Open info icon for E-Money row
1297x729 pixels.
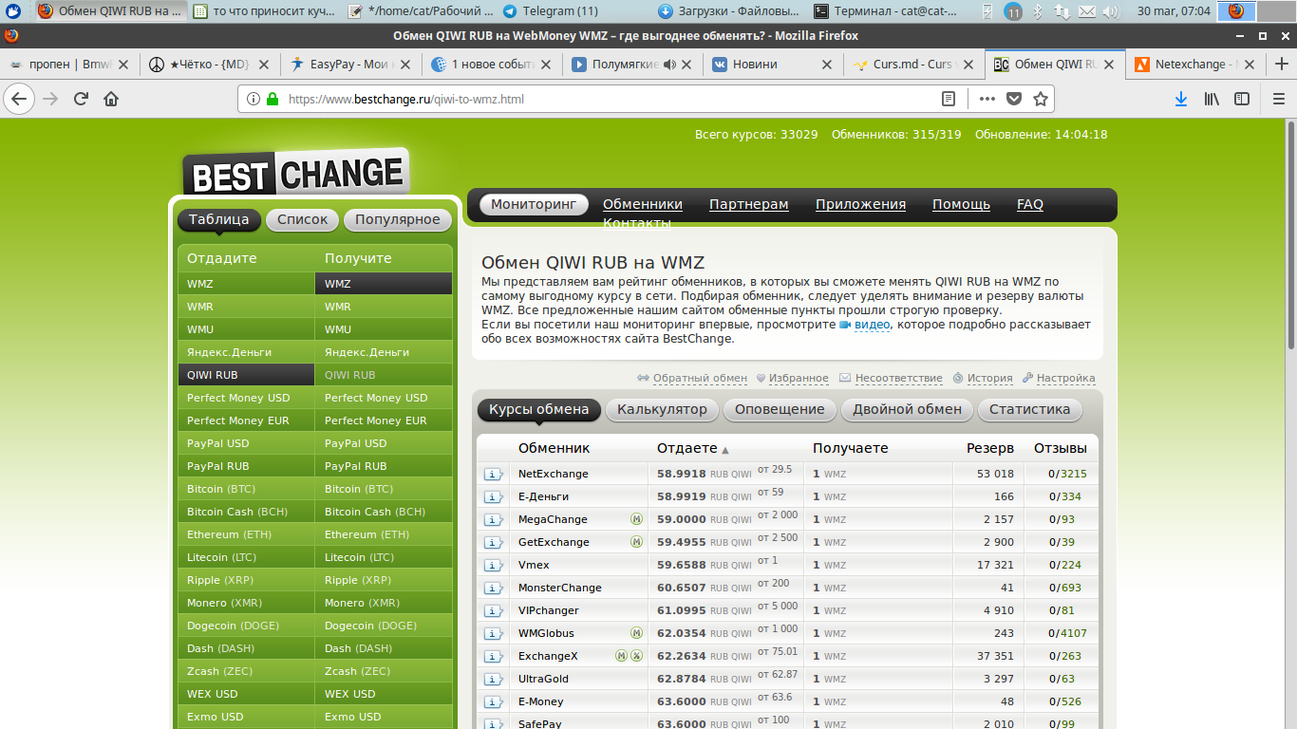[x=494, y=701]
